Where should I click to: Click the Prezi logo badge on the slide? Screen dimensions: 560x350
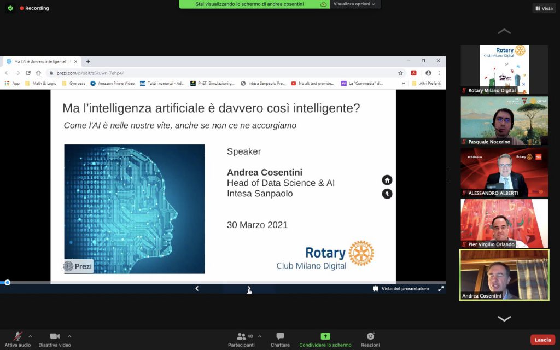point(78,266)
